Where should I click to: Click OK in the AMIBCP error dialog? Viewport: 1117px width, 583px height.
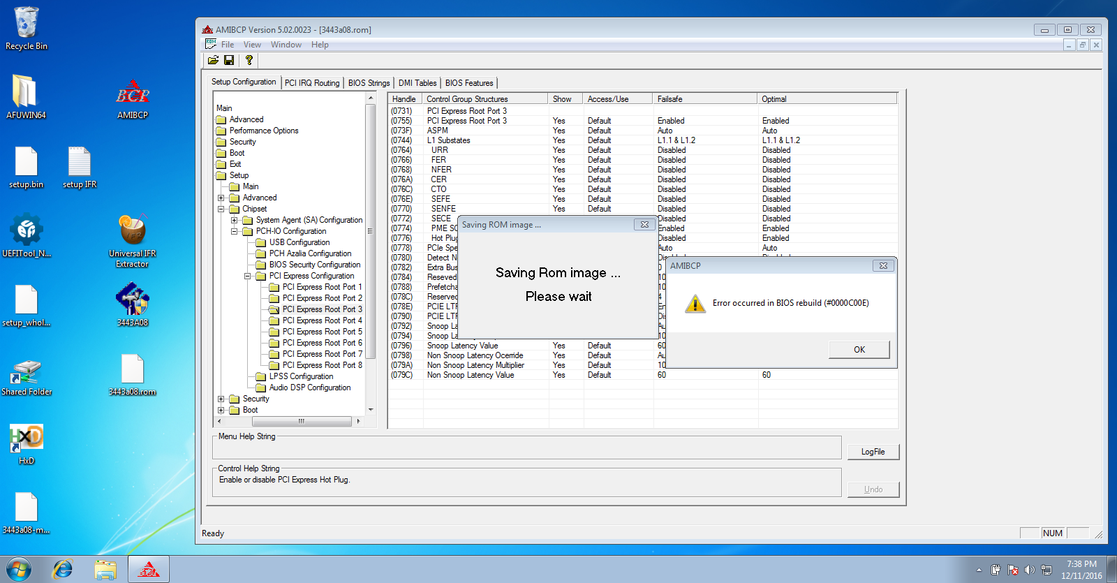pyautogui.click(x=859, y=350)
